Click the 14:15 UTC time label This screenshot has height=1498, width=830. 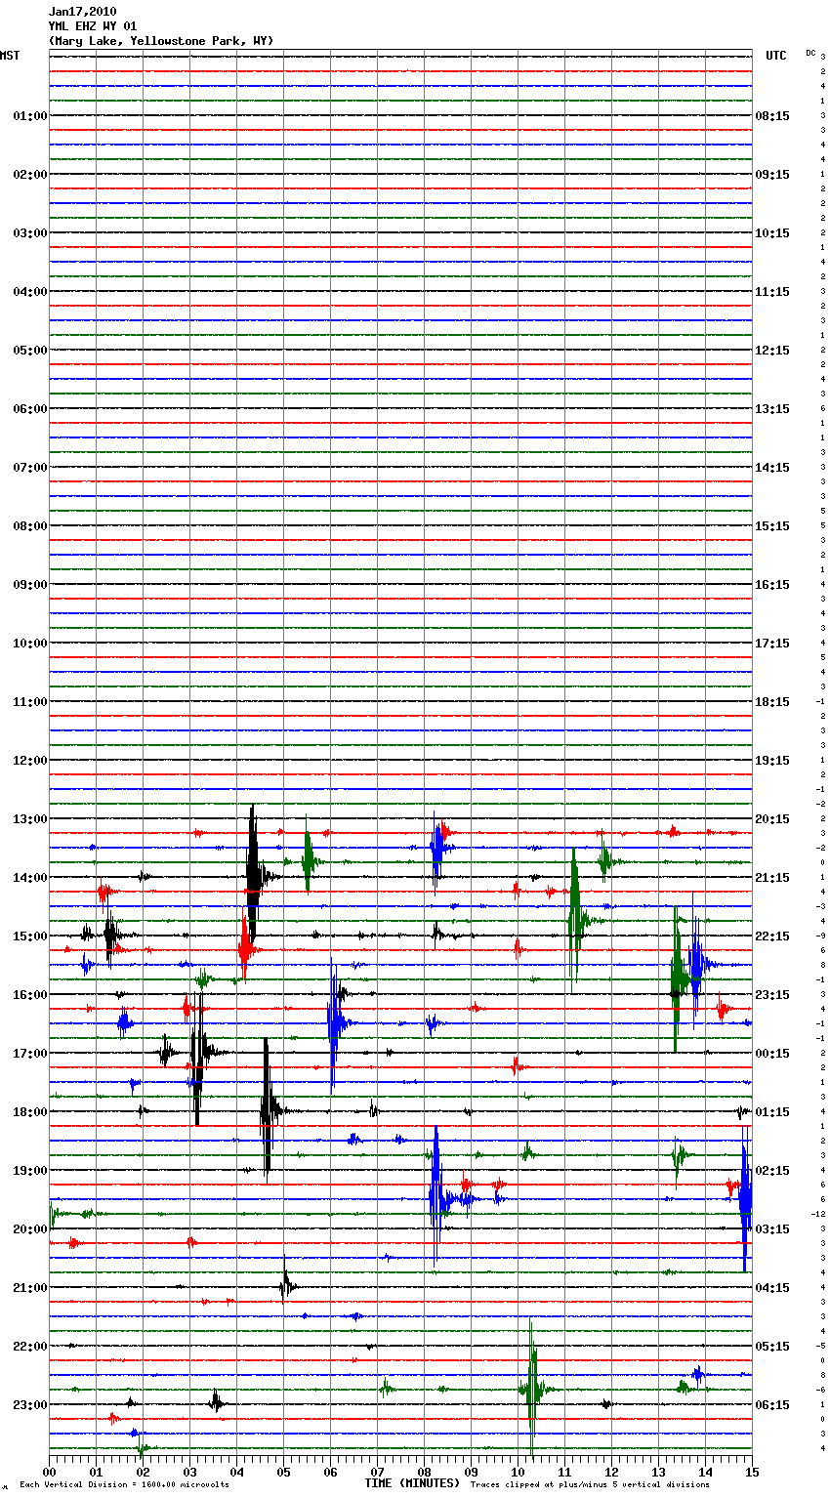(772, 468)
